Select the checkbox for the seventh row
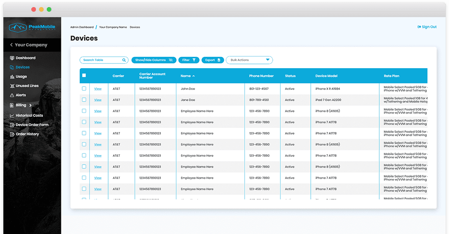This screenshot has width=449, height=234. point(84,155)
